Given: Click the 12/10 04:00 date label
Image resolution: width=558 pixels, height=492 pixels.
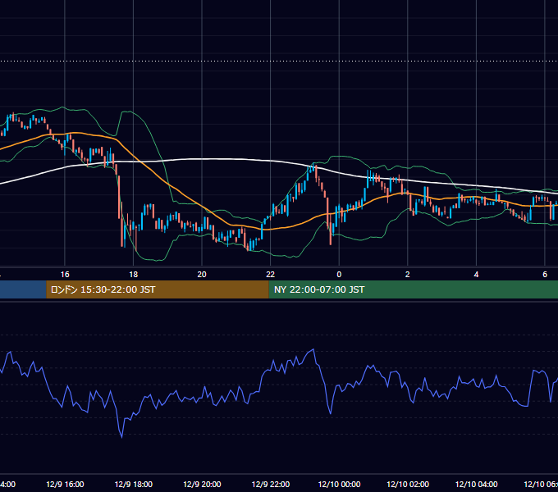Looking at the screenshot, I should coord(476,484).
